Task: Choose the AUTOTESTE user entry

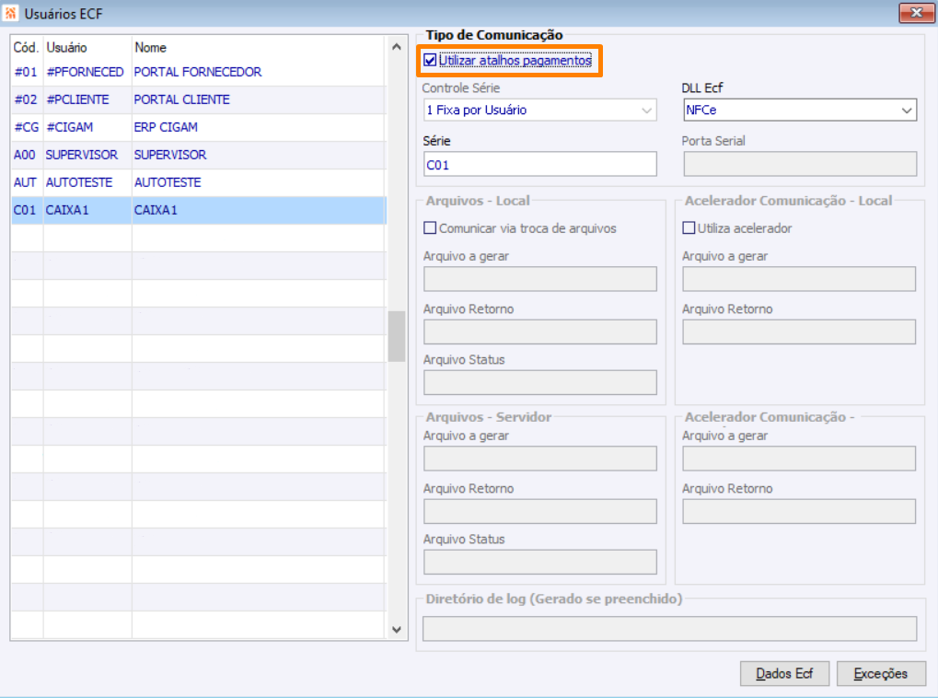Action: coord(168,182)
